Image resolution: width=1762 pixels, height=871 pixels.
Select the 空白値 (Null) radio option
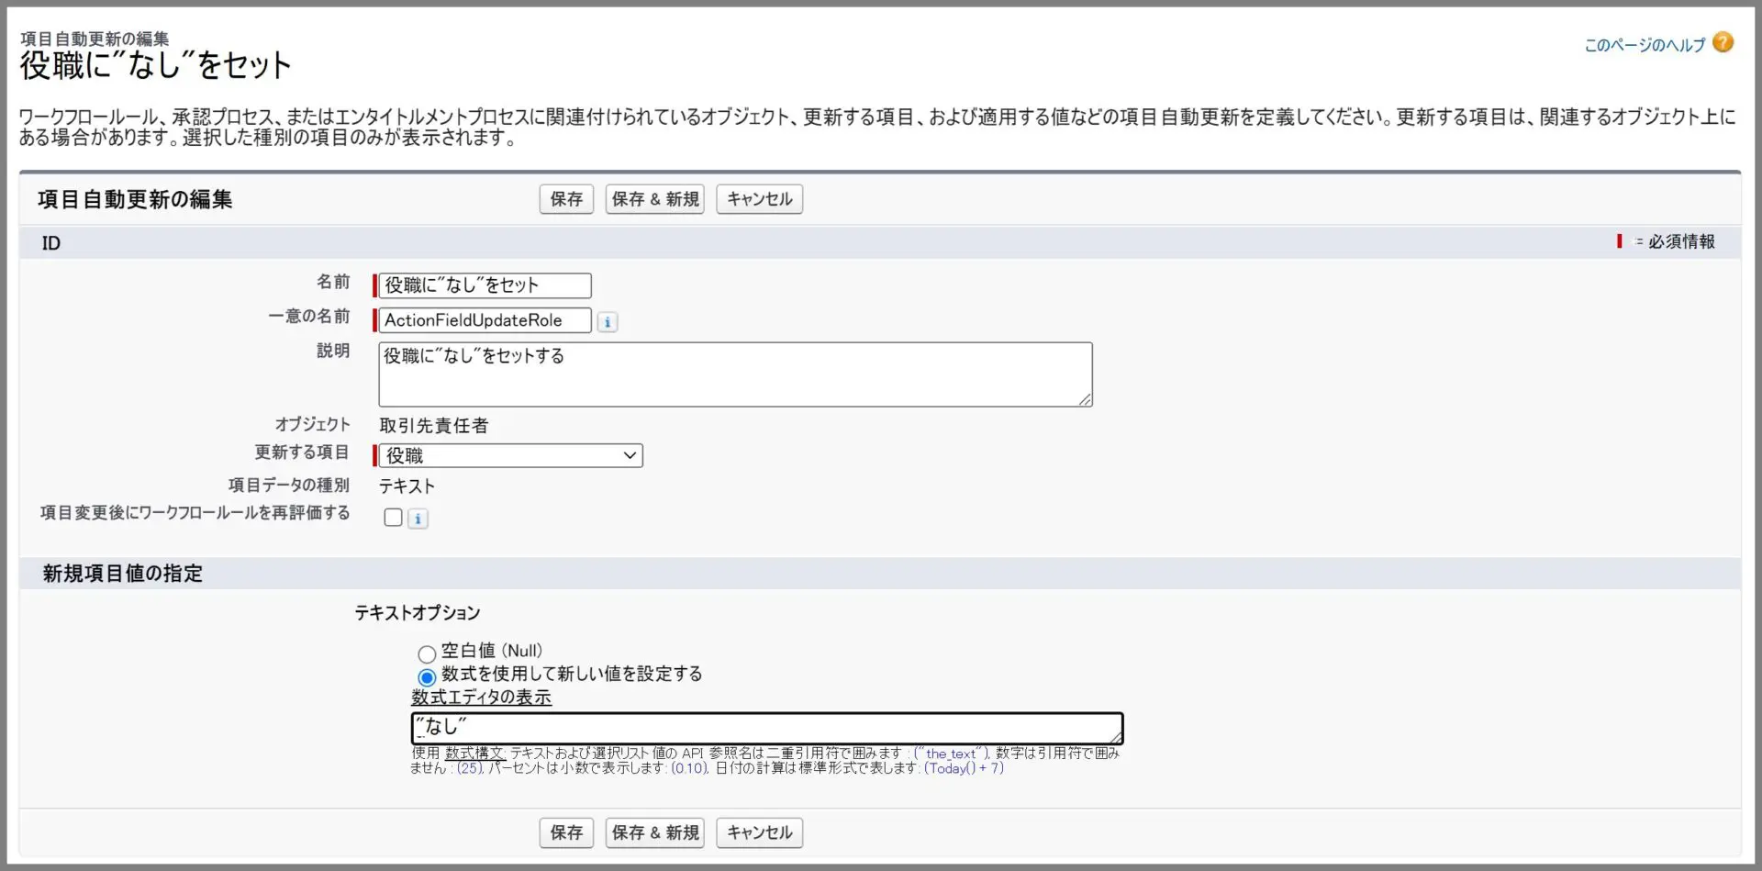point(427,654)
